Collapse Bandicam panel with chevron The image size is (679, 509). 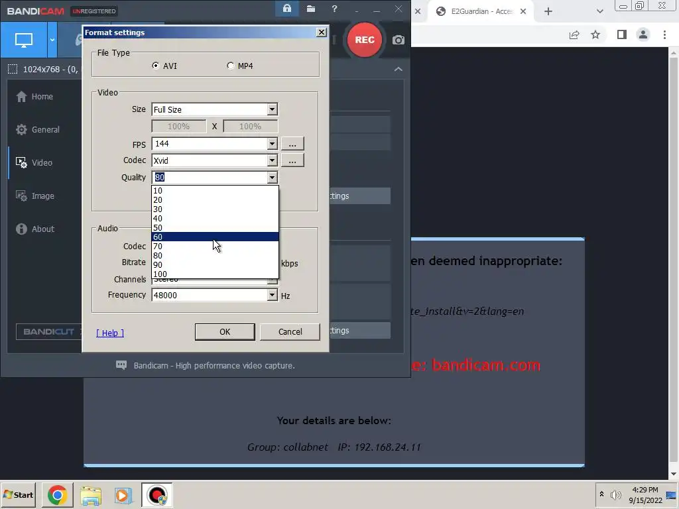[399, 69]
